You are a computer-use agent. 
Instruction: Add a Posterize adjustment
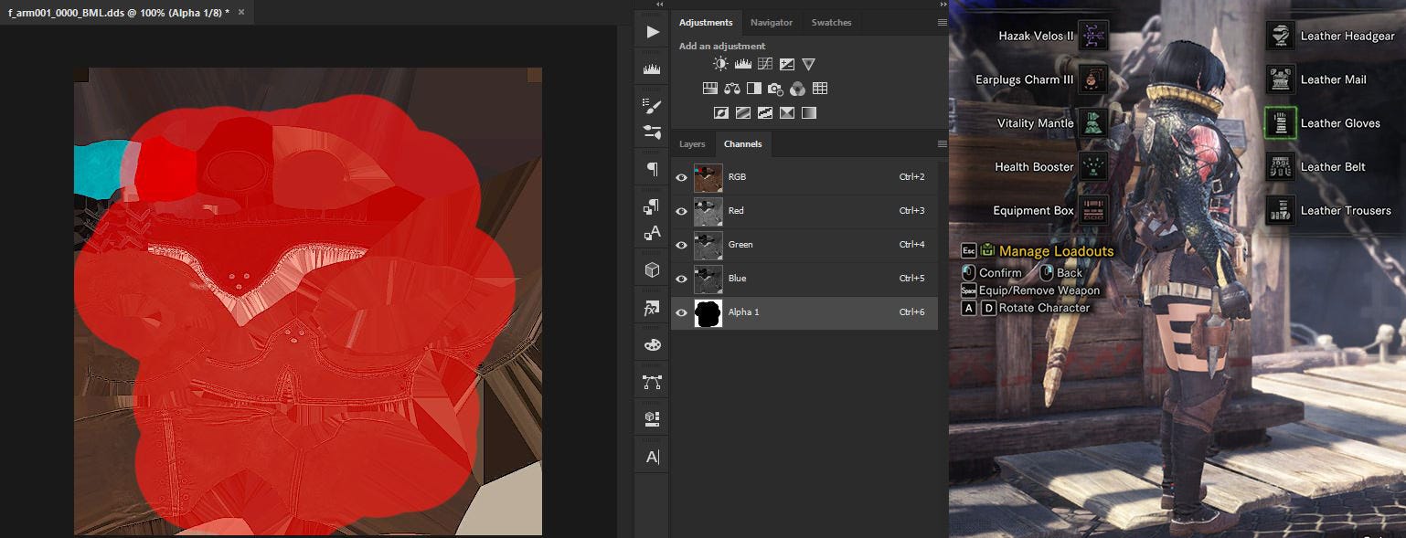742,113
